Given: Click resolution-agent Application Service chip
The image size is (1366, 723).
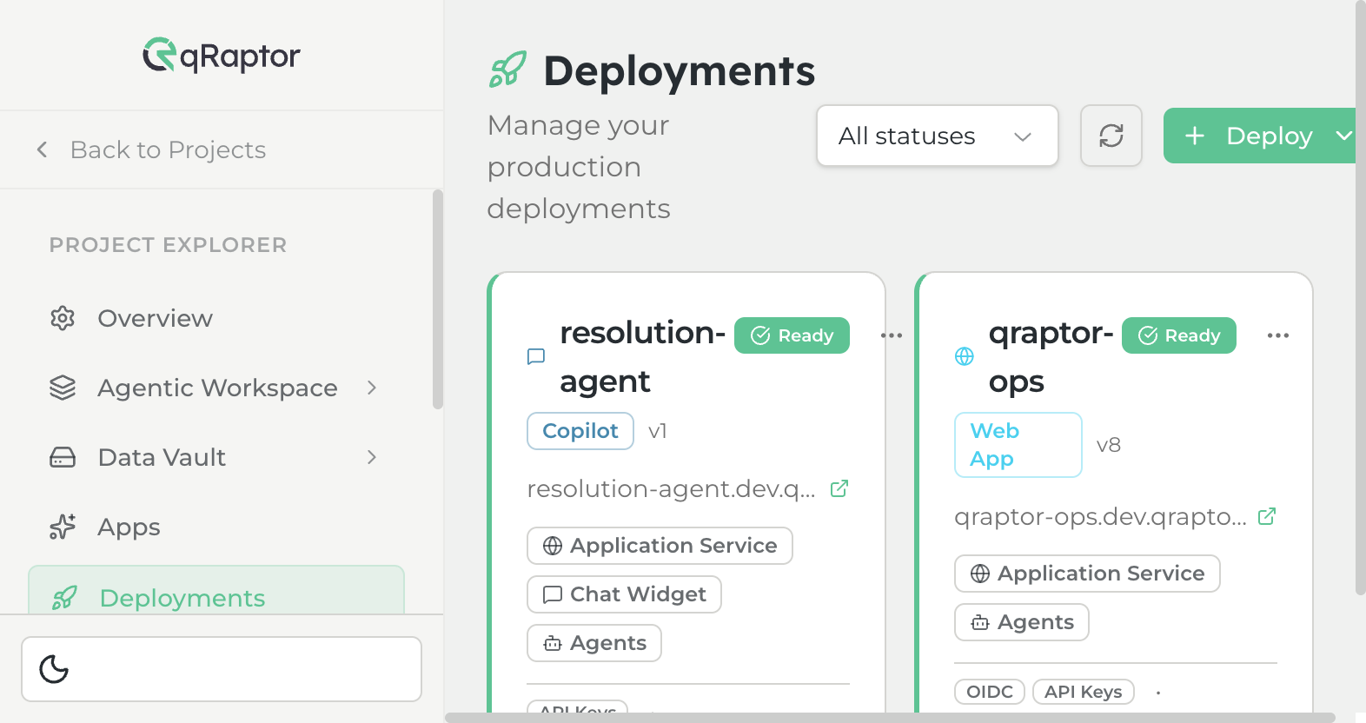Looking at the screenshot, I should (x=660, y=546).
